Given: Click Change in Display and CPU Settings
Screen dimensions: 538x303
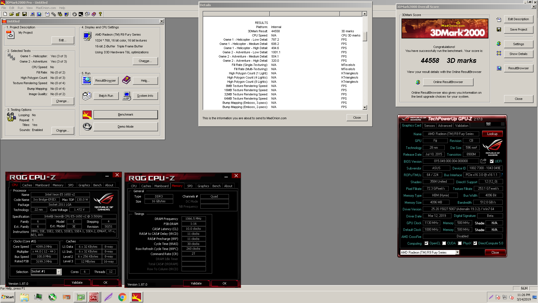Looking at the screenshot, I should click(145, 61).
